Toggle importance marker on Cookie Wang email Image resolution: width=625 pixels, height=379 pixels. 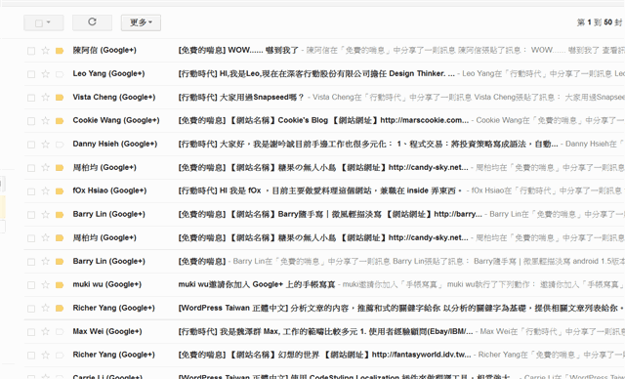click(x=60, y=121)
